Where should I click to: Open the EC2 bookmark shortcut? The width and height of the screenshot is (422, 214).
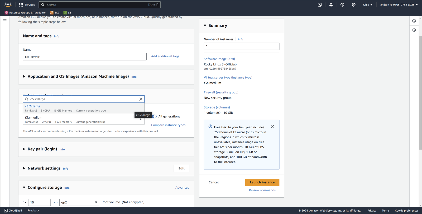[x=55, y=13]
